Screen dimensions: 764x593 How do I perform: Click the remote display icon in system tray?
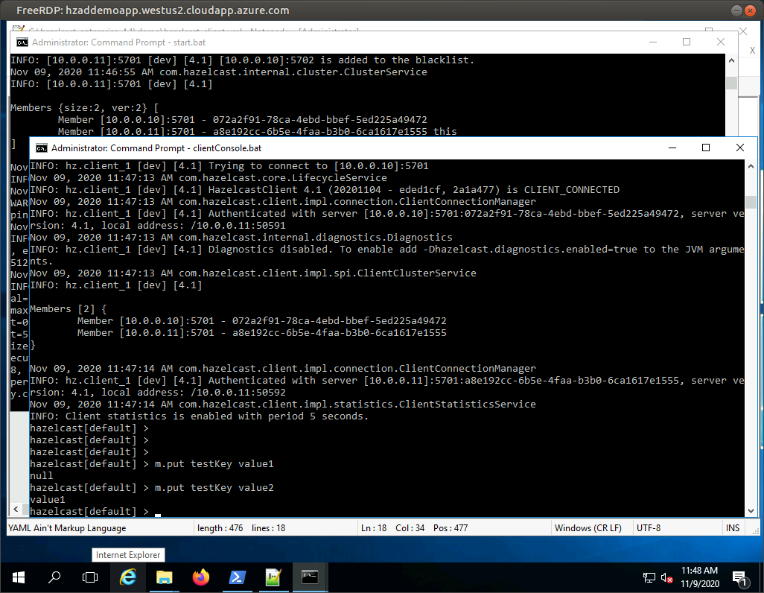[648, 578]
